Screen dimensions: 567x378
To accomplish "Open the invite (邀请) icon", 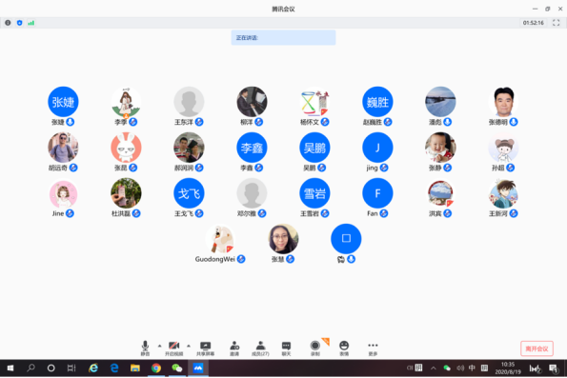I will (234, 348).
